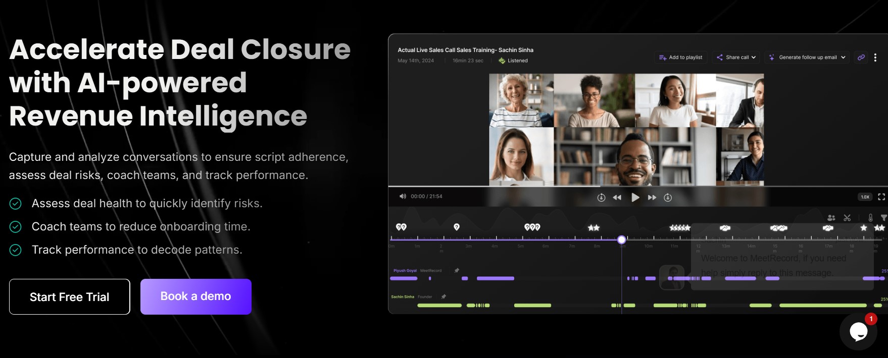This screenshot has width=888, height=358.
Task: Click the timeline playhead slider knob
Action: pyautogui.click(x=622, y=240)
